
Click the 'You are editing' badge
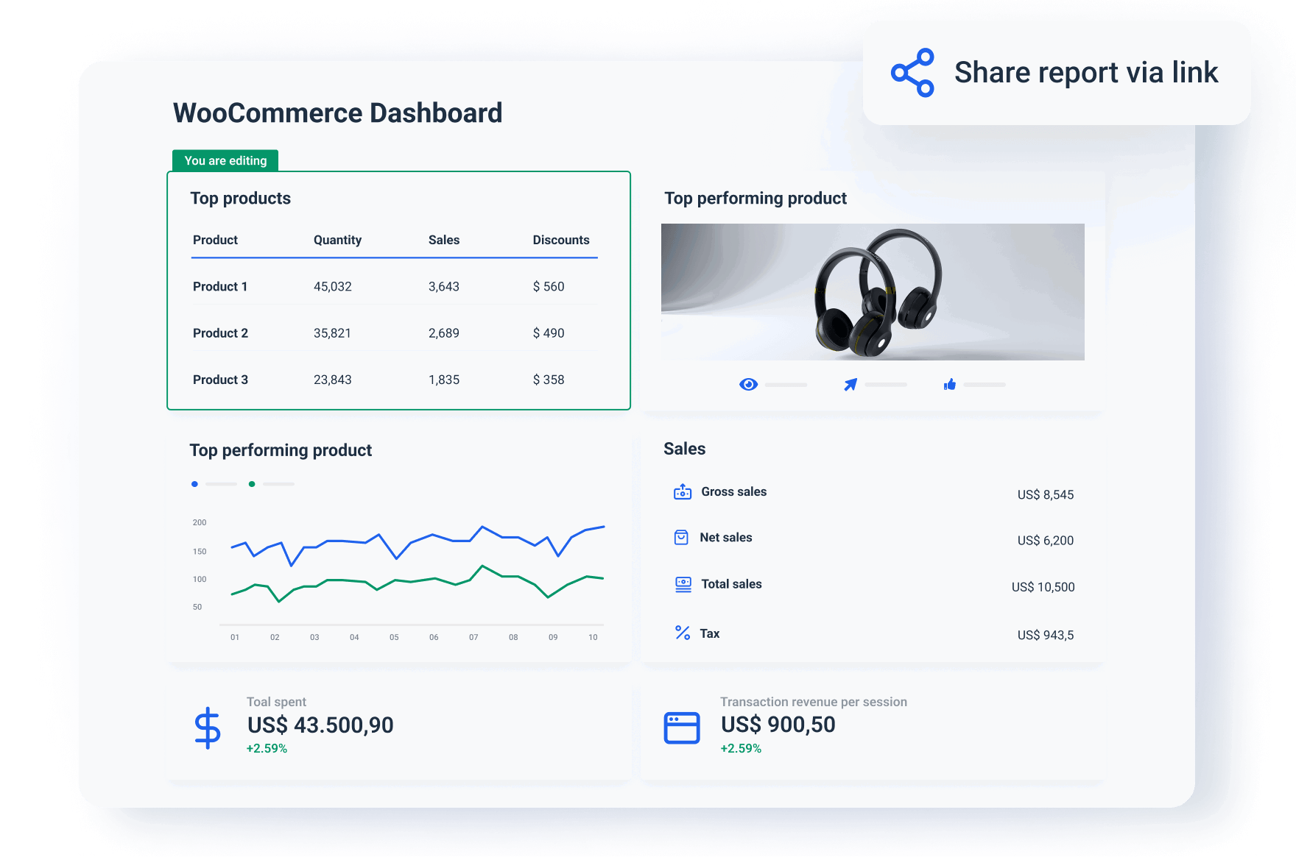[x=225, y=160]
